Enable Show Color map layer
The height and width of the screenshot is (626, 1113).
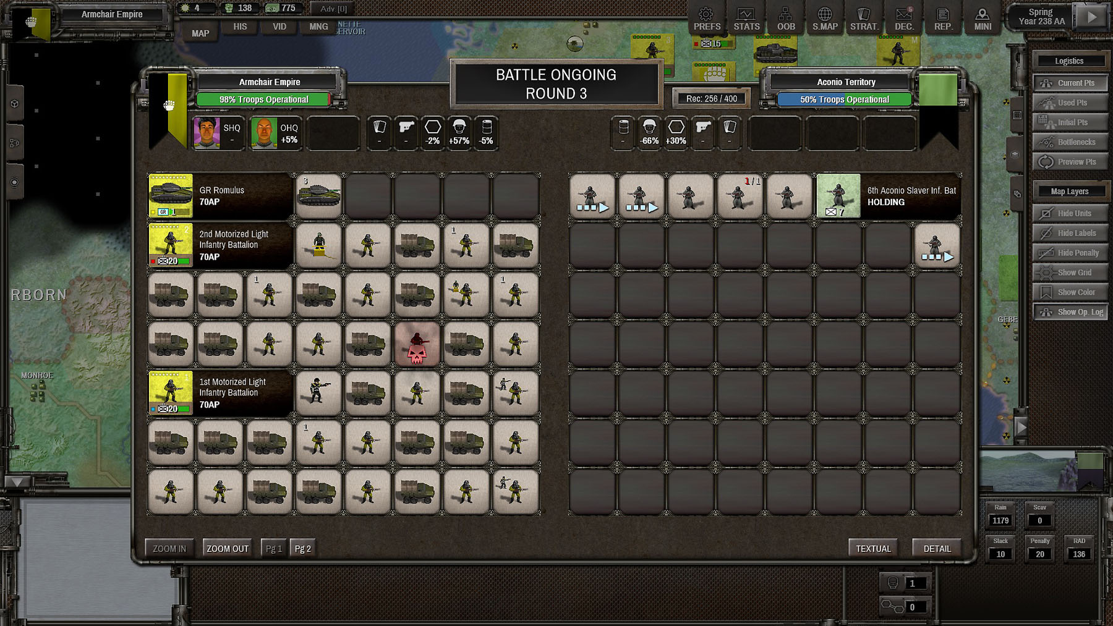click(x=1070, y=292)
